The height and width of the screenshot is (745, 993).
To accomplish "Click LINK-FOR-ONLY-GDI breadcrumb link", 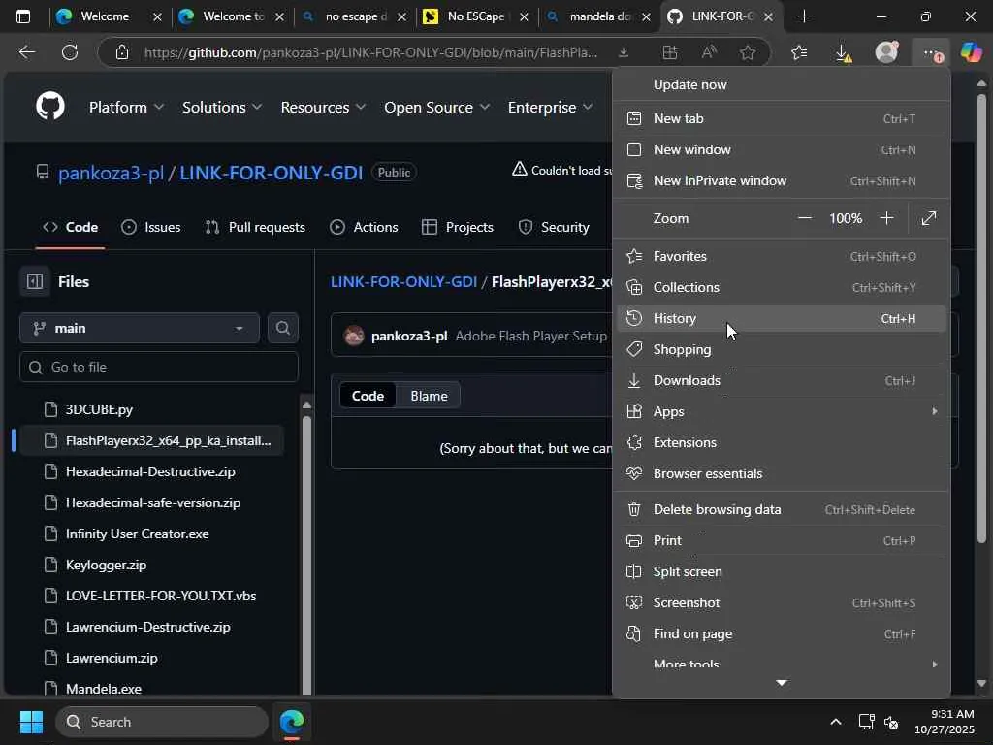I will [403, 282].
